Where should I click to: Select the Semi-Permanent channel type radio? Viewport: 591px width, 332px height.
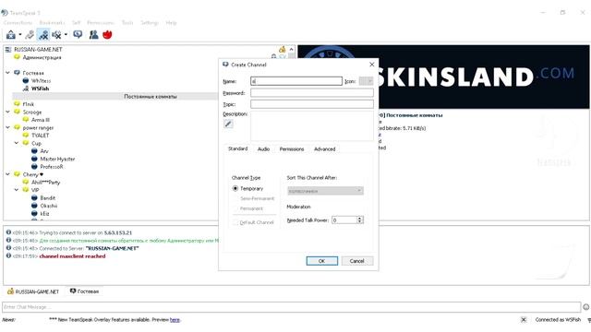[x=235, y=198]
